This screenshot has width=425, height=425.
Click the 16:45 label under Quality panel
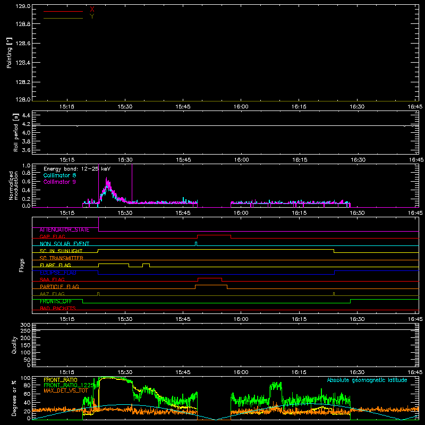pyautogui.click(x=415, y=372)
